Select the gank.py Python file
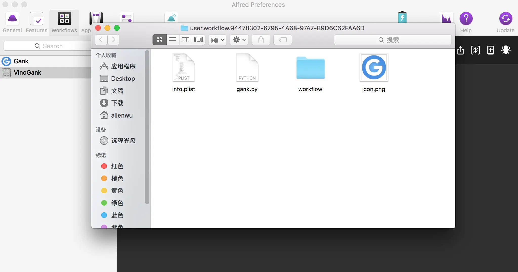Image resolution: width=518 pixels, height=272 pixels. pos(247,73)
